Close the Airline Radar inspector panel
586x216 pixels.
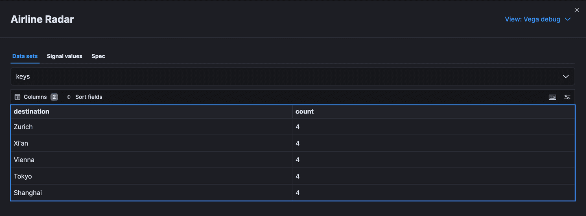point(577,10)
